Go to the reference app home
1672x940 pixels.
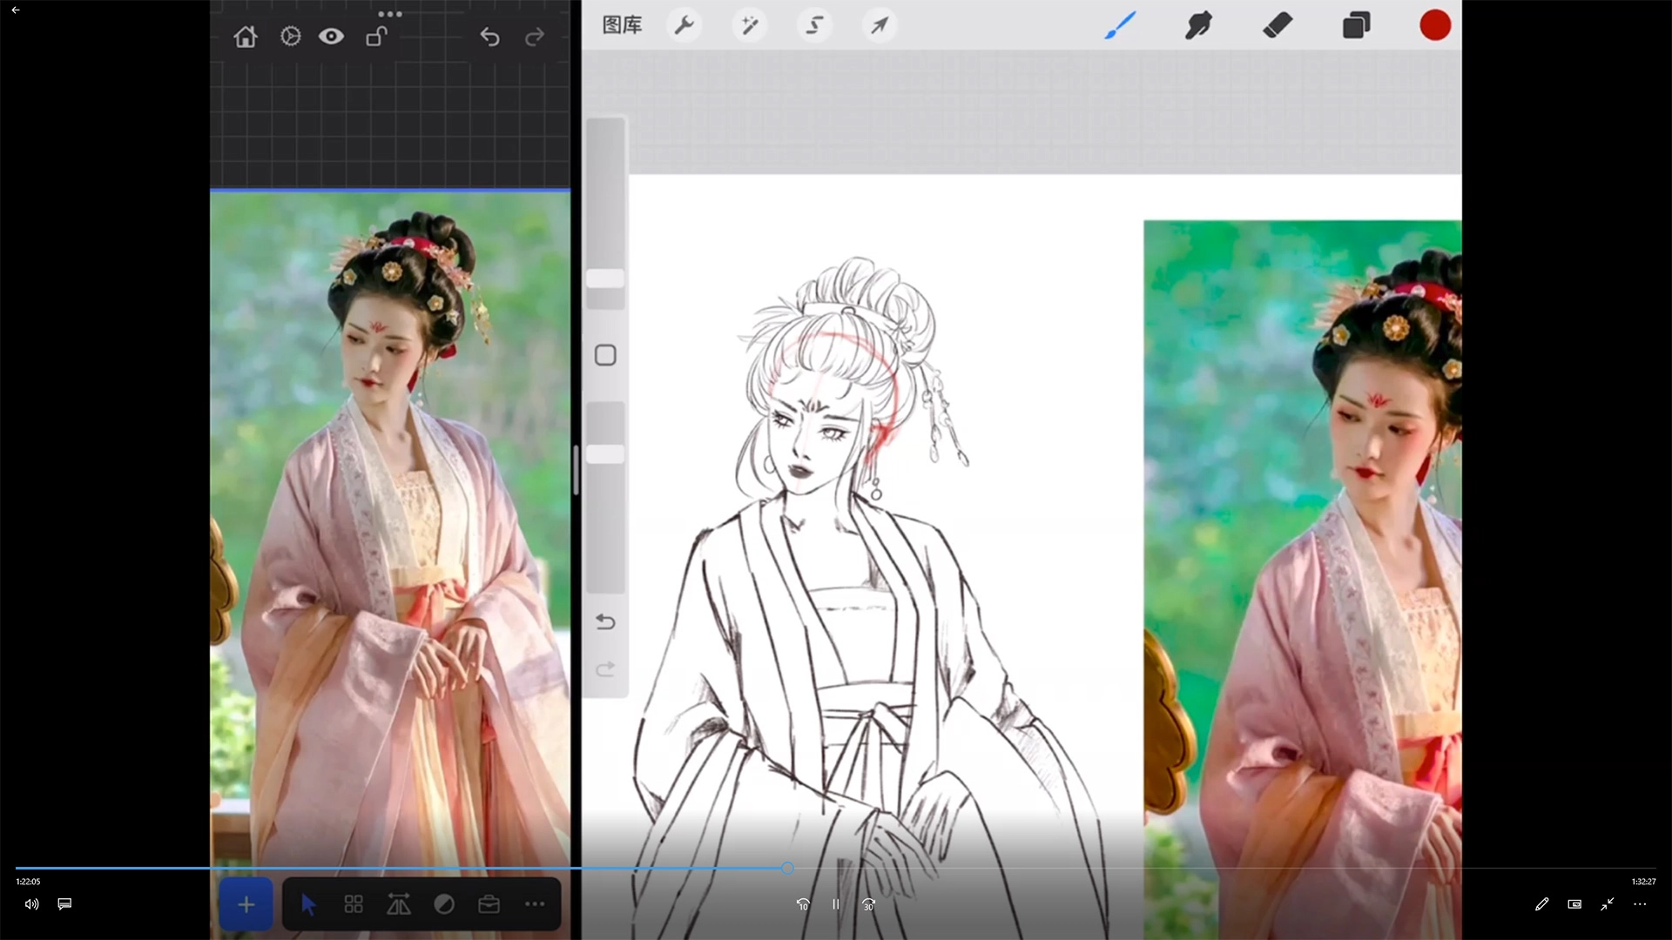point(246,37)
